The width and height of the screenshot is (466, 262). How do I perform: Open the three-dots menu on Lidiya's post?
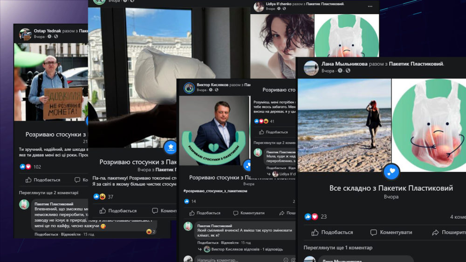pyautogui.click(x=370, y=6)
